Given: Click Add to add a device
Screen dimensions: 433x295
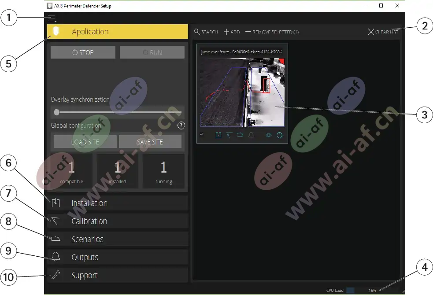Looking at the screenshot, I should [232, 32].
